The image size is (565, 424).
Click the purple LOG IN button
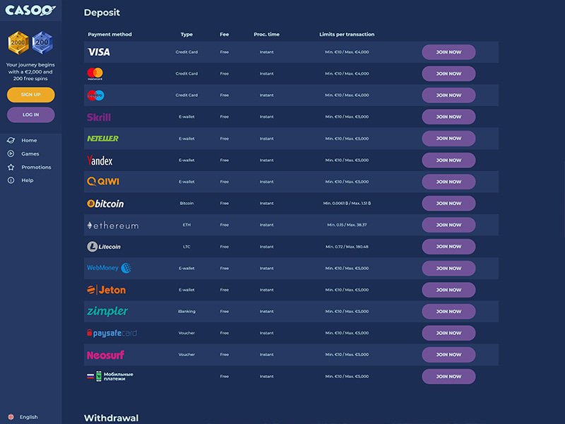click(x=31, y=114)
